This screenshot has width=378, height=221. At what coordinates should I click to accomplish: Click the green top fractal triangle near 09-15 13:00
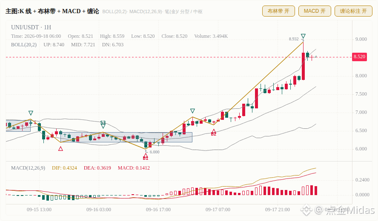pyautogui.click(x=31, y=113)
